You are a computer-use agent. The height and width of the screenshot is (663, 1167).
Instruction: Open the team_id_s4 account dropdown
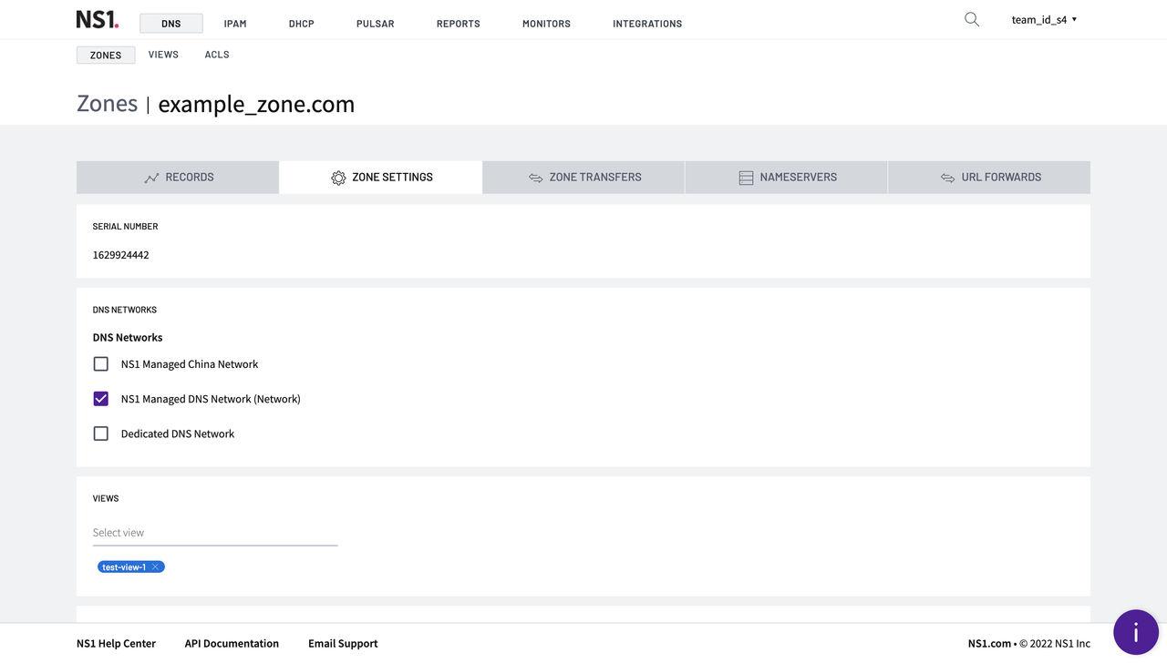(1044, 19)
